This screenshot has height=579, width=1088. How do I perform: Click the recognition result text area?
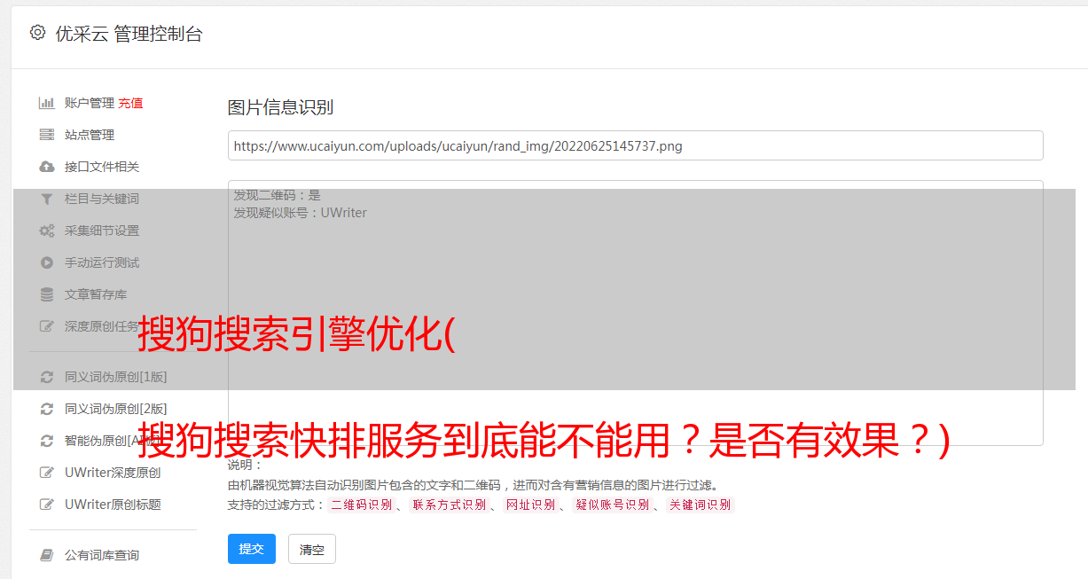click(x=635, y=313)
